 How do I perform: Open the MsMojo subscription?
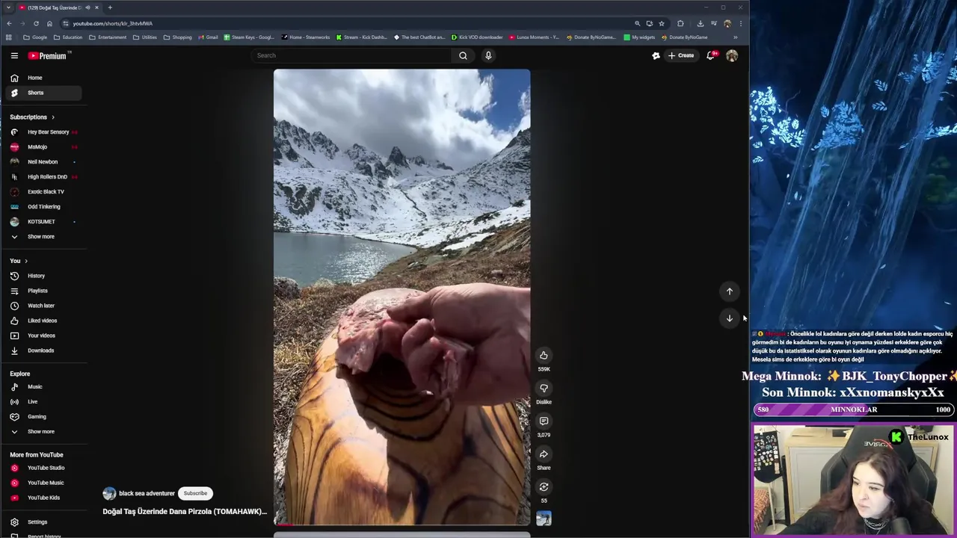(42, 147)
